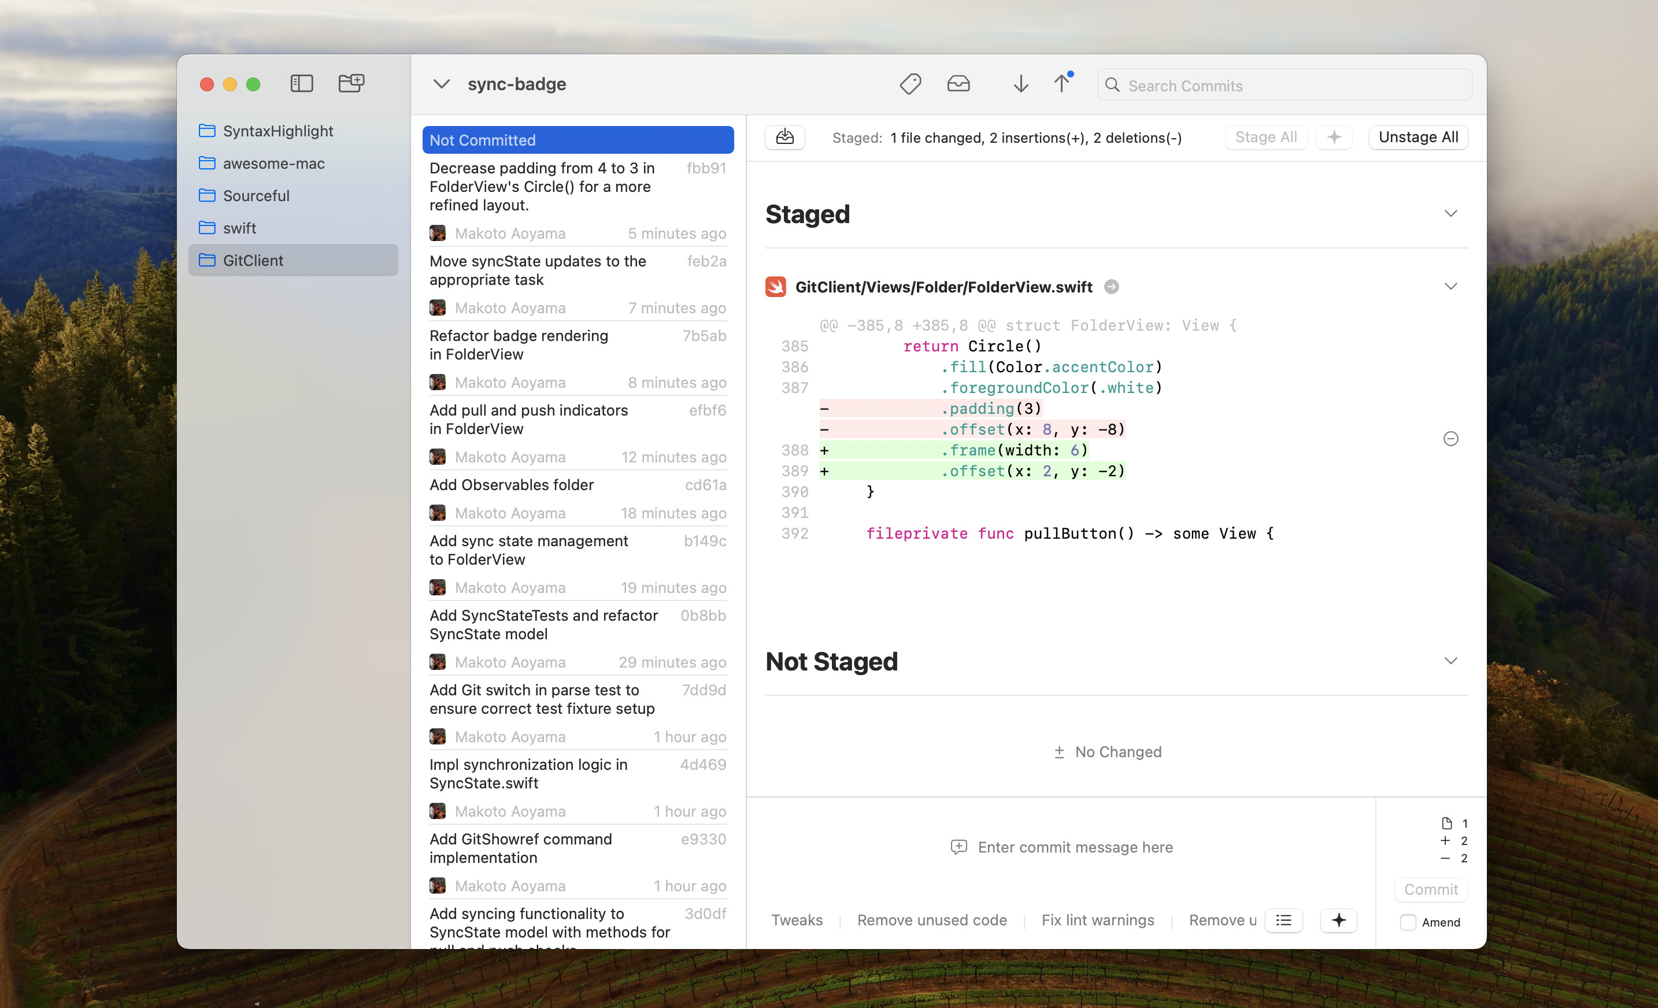
Task: Push commits with the up arrow
Action: (x=1062, y=83)
